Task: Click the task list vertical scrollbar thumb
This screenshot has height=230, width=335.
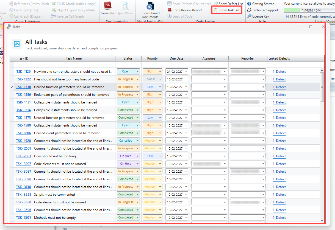Action: [x=322, y=87]
